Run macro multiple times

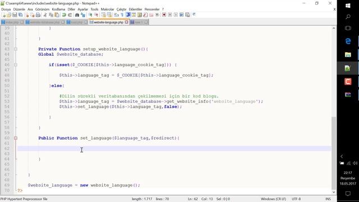182,15
